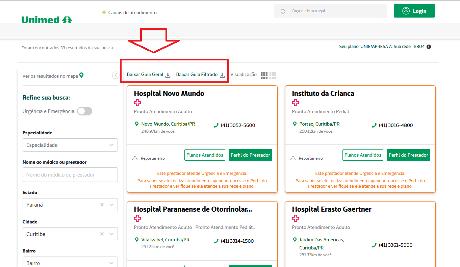Click Reportar erro in Instituto da Crianca card
Image resolution: width=460 pixels, height=267 pixels.
point(311,158)
